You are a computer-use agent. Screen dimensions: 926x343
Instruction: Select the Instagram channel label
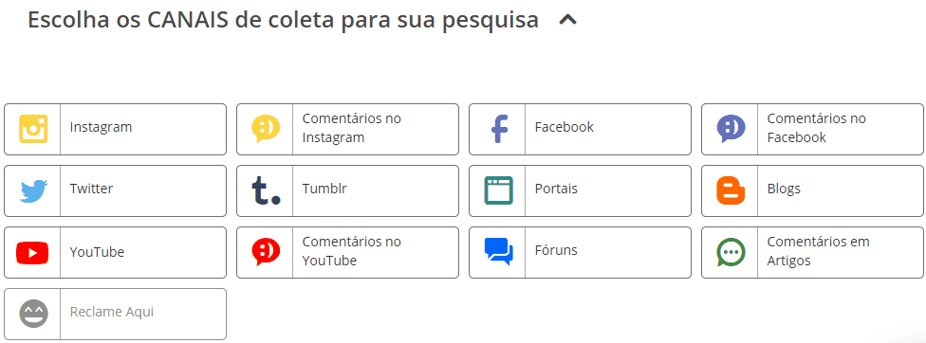point(101,127)
